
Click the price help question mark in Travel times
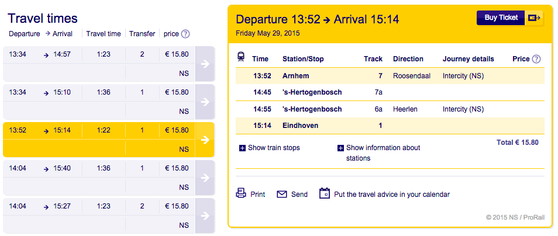185,34
